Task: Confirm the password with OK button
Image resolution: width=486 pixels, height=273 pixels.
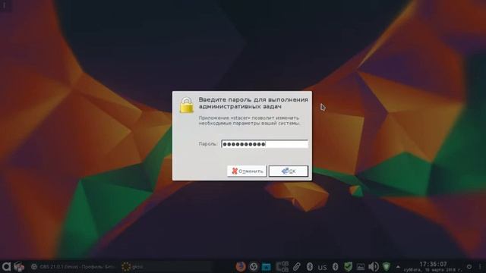Action: click(x=289, y=171)
